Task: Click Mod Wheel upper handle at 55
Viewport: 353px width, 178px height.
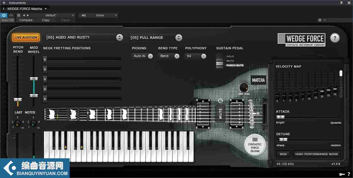Action: (34, 79)
